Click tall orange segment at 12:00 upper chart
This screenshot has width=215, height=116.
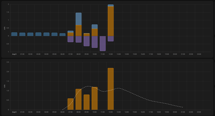click(x=111, y=21)
